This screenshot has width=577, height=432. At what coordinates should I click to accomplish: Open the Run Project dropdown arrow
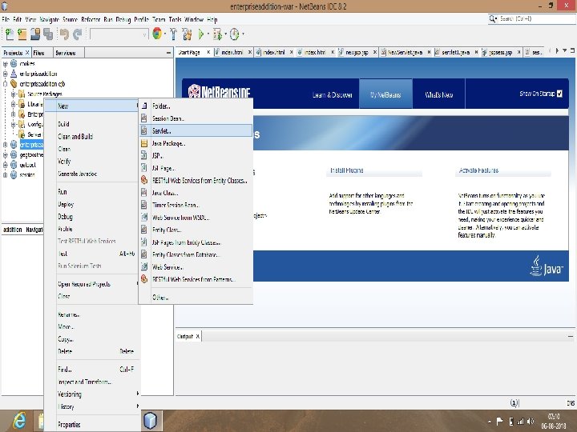[208, 34]
